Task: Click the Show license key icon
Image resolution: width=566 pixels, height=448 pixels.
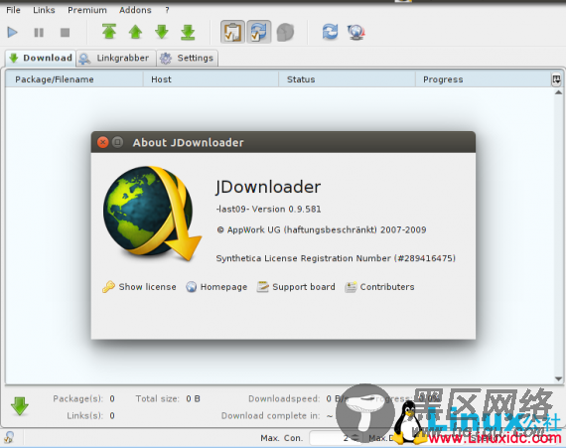Action: (108, 287)
